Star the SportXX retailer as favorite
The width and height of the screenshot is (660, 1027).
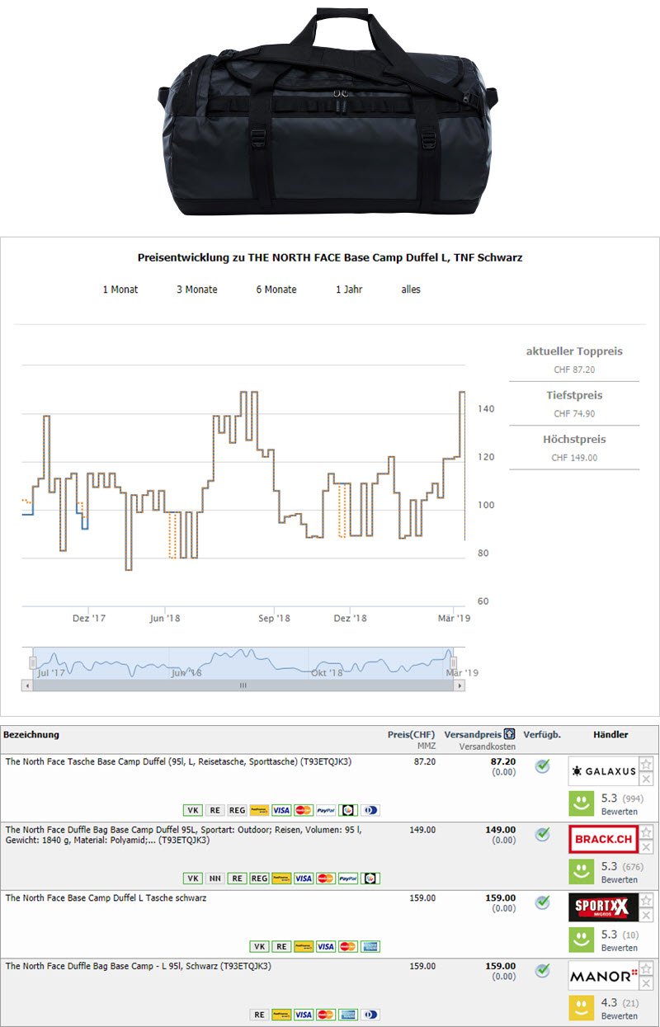point(647,900)
